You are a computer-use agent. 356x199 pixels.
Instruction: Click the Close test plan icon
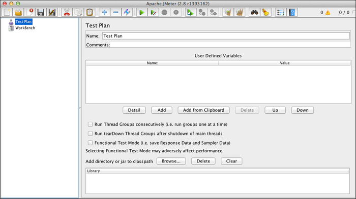(x=29, y=13)
